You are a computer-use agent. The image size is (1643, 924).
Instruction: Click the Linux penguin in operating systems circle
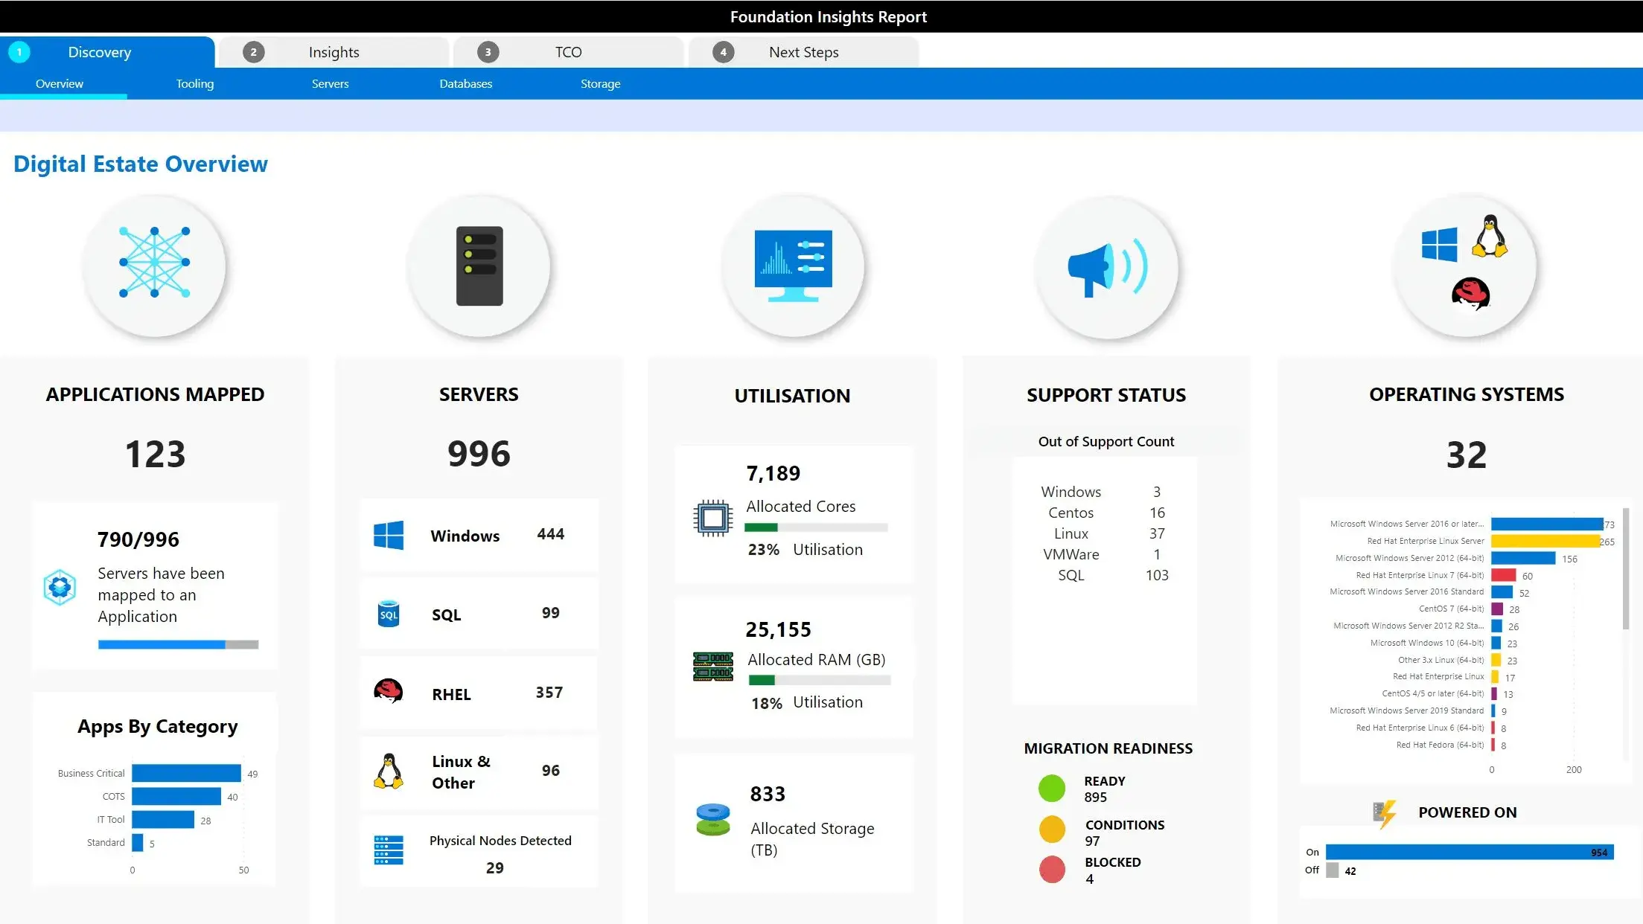(x=1490, y=237)
